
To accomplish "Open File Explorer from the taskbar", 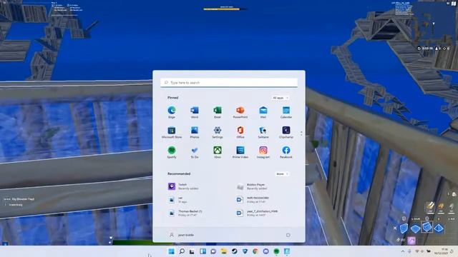I will pos(224,251).
